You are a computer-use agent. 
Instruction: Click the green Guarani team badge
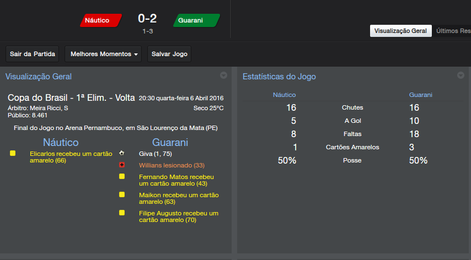coord(196,21)
